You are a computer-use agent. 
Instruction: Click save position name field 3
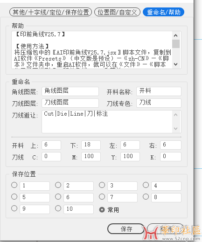click(x=123, y=186)
